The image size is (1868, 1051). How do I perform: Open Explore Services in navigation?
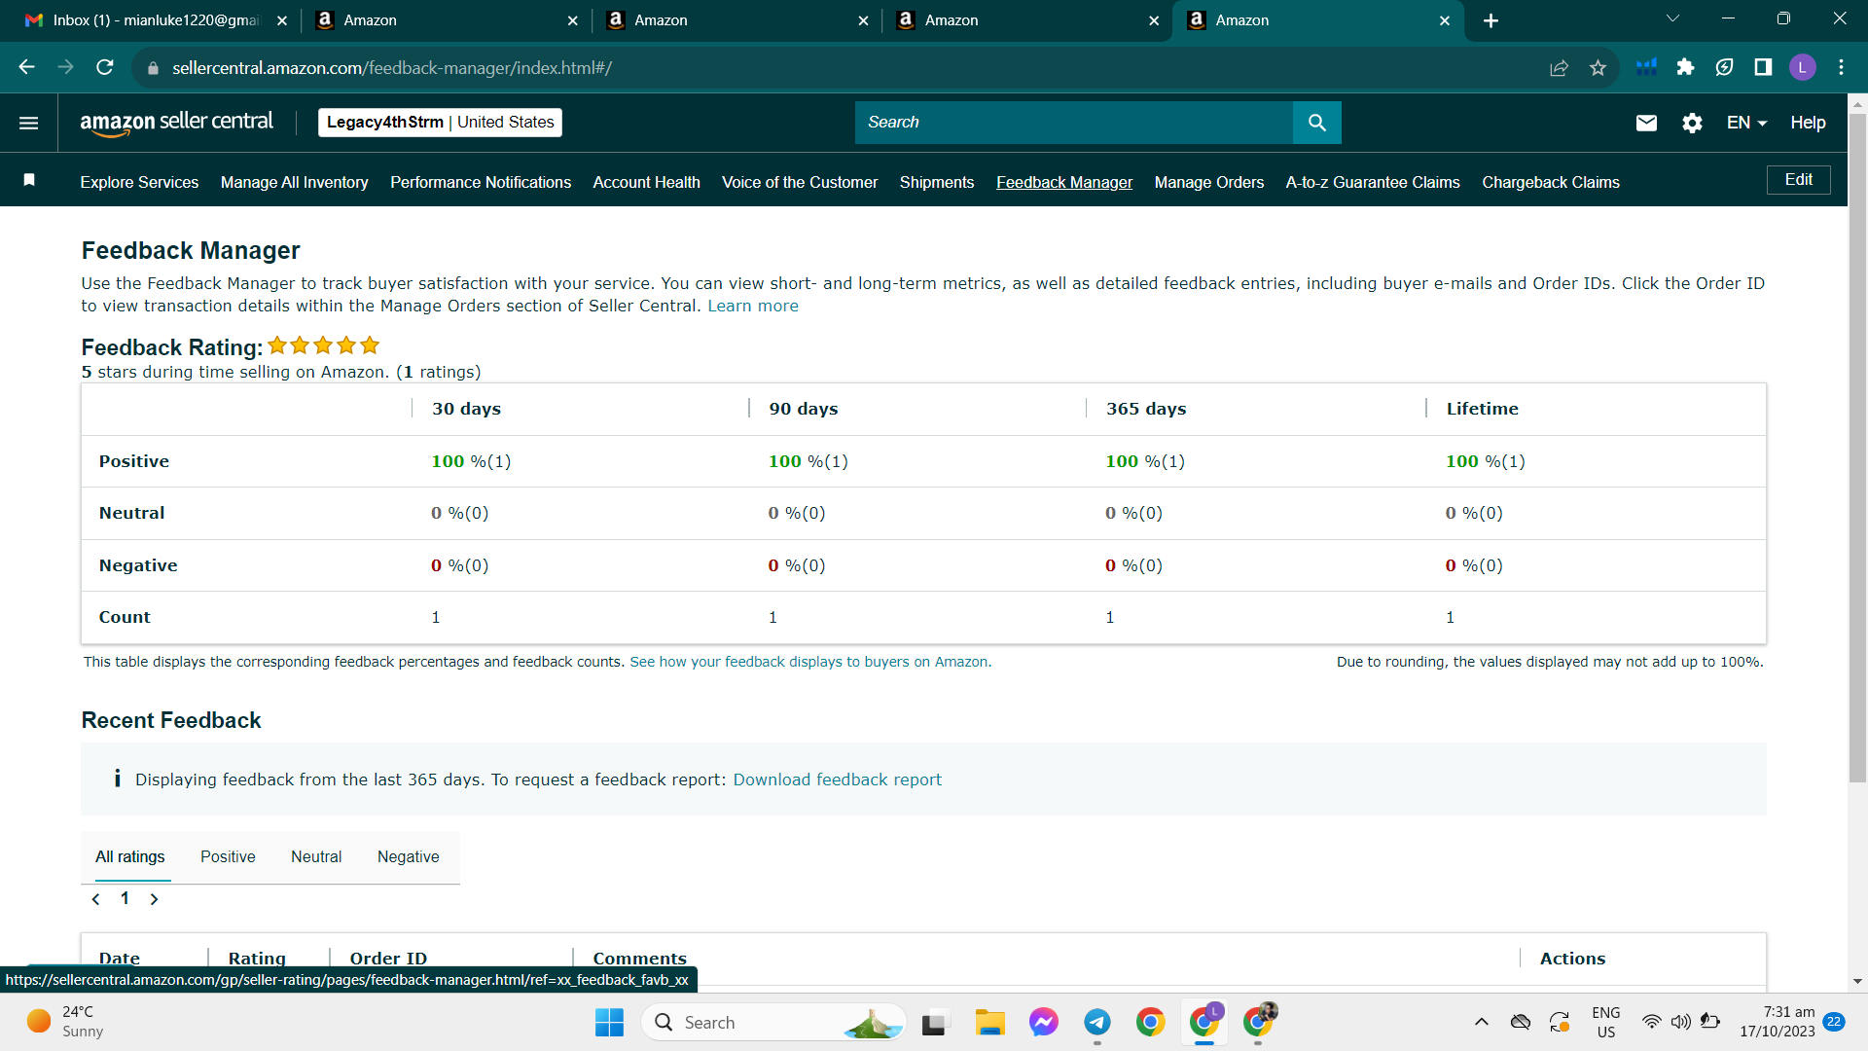point(139,183)
